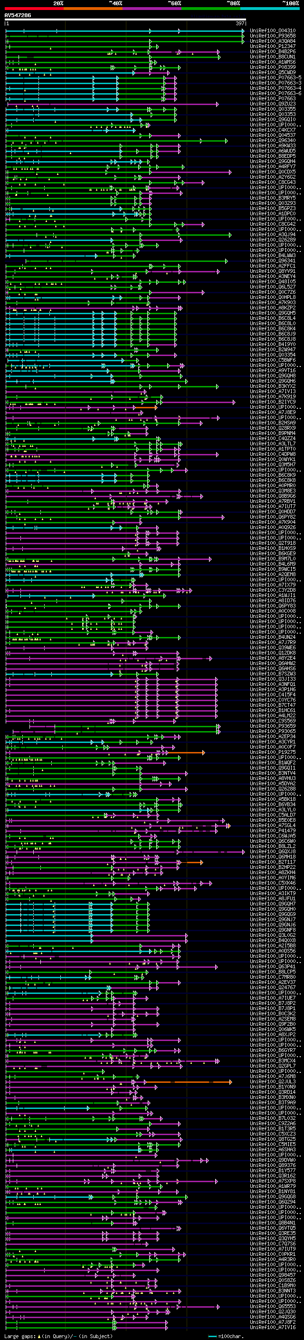Click the cyan ~100% identity legend bar
Screen dimensions: 304x1340
[270, 9]
